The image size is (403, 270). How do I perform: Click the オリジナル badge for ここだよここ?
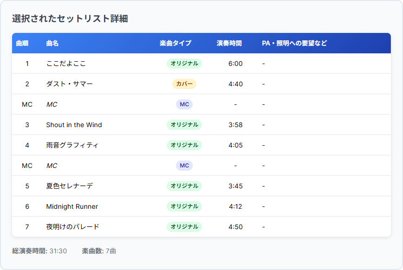pyautogui.click(x=184, y=64)
